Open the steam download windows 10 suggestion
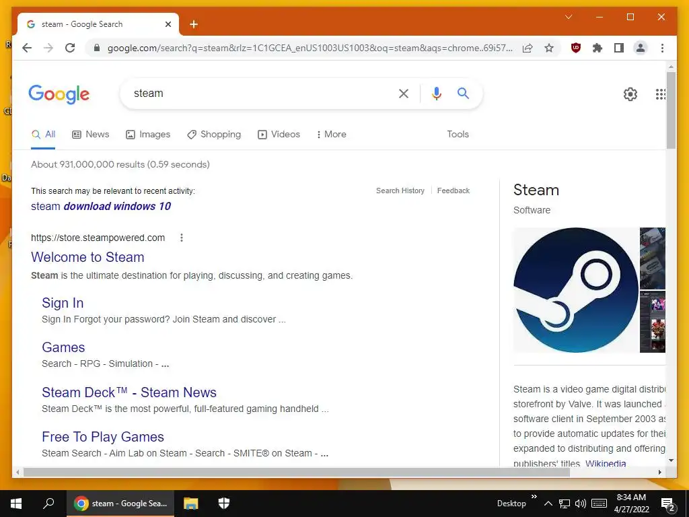Screen dimensions: 689x517 point(101,206)
